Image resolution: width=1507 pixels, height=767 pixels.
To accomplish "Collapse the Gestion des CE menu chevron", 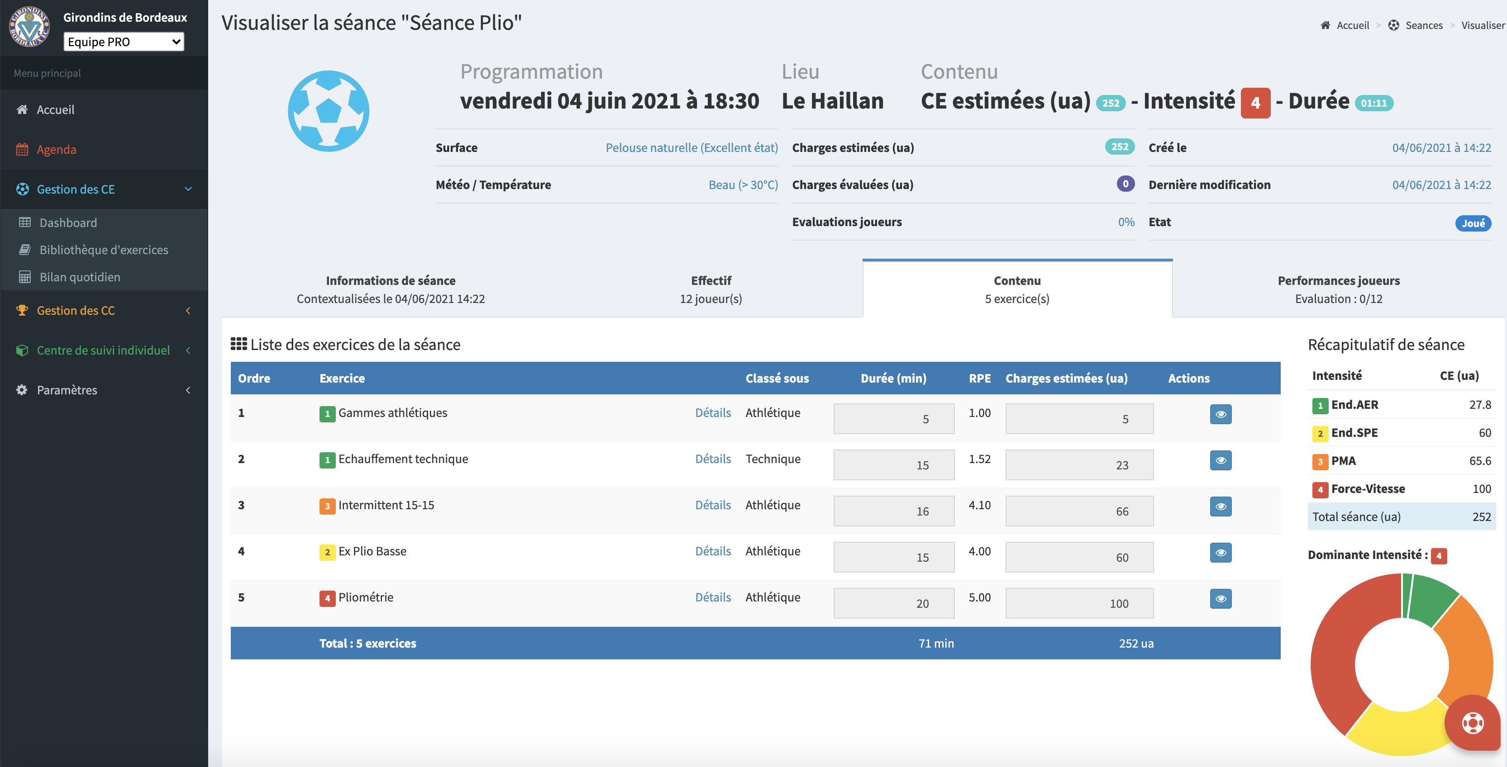I will 188,189.
